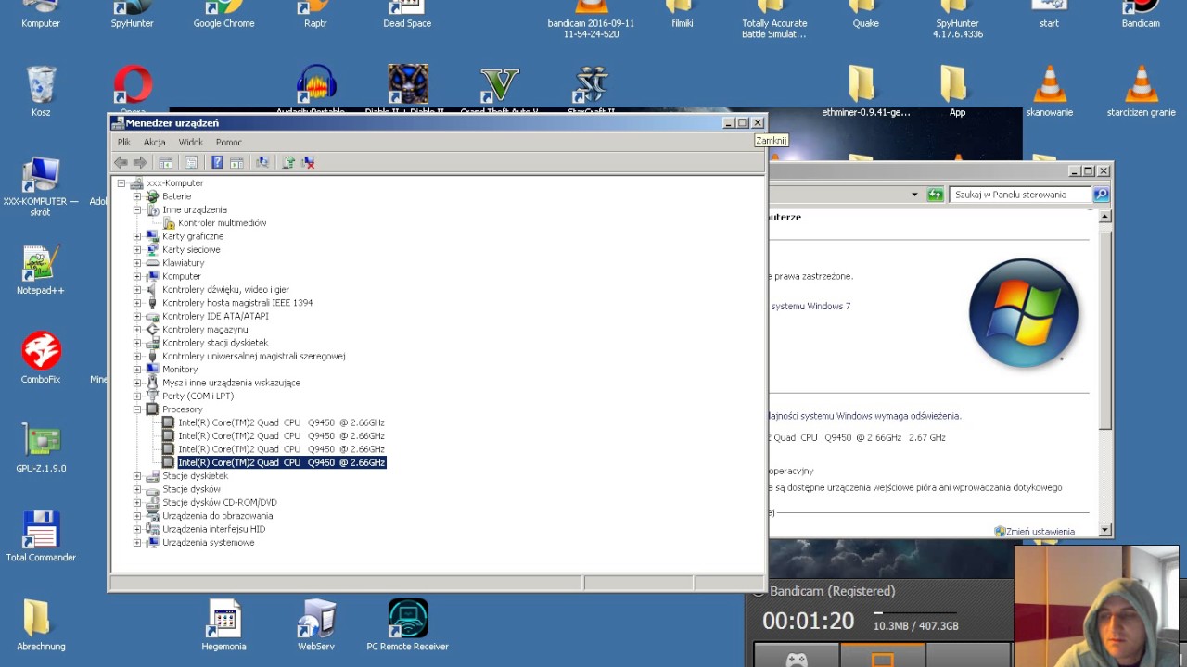Open starcitizen granie VLC desktop icon
1187x667 pixels.
click(x=1141, y=91)
